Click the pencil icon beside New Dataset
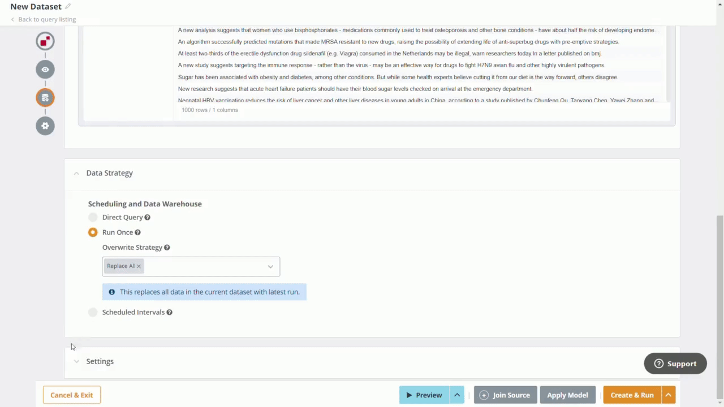 tap(68, 7)
